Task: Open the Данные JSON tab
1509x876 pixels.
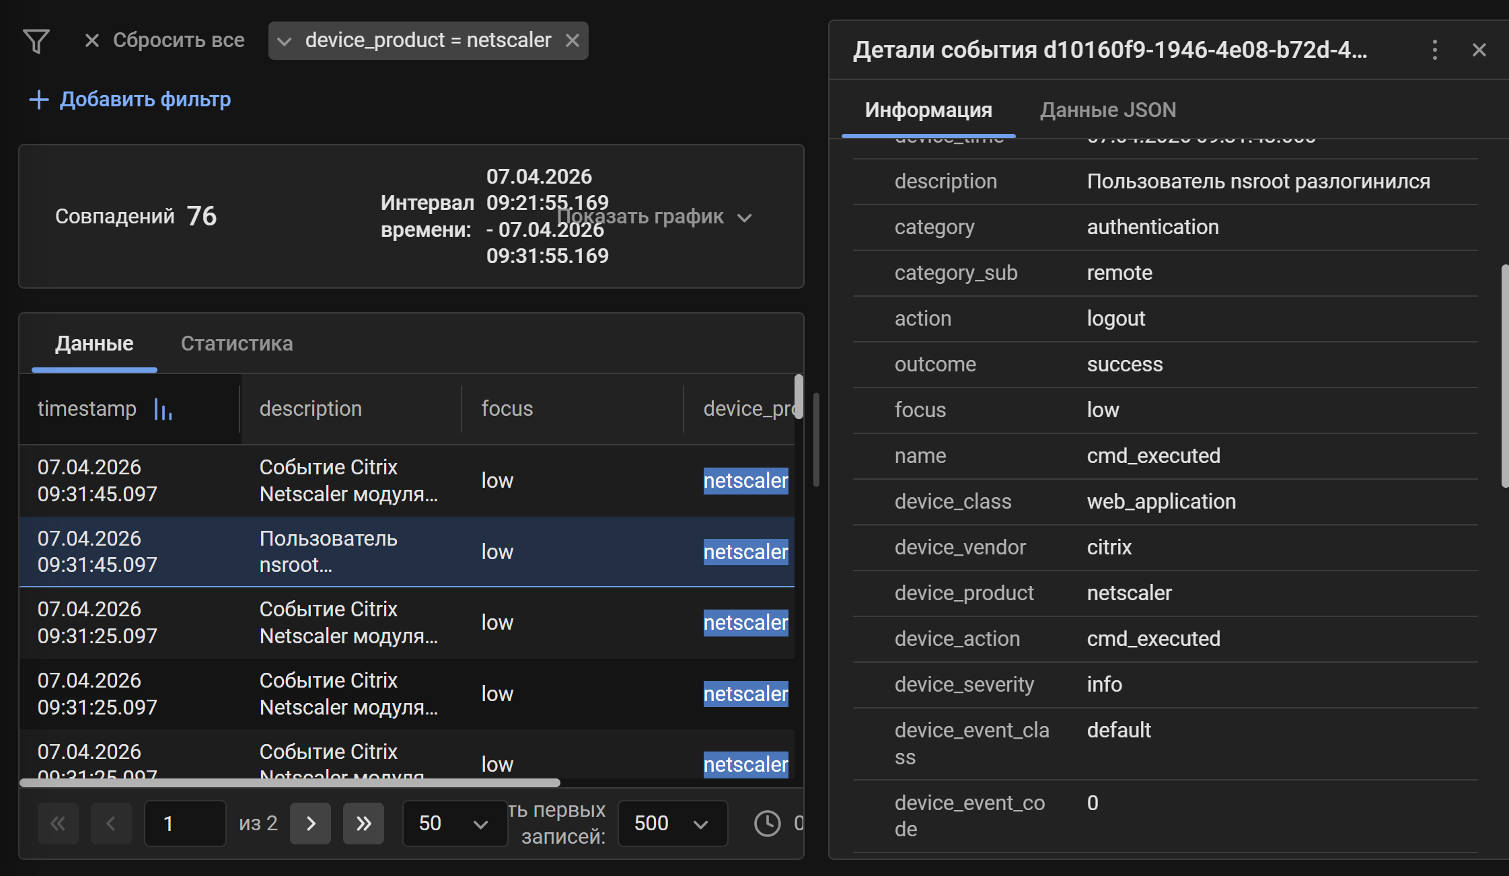Action: [x=1108, y=110]
